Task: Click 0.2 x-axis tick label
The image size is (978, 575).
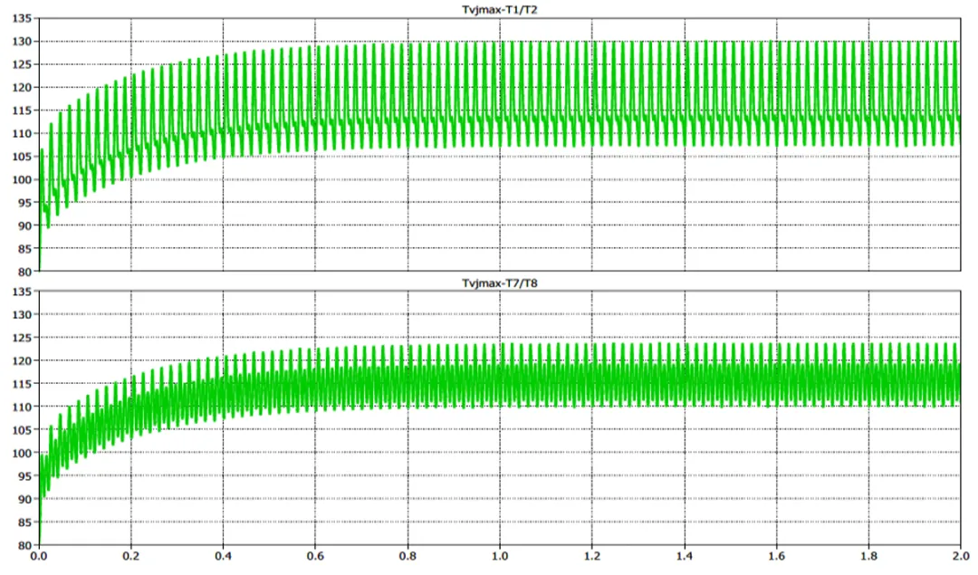Action: point(131,557)
